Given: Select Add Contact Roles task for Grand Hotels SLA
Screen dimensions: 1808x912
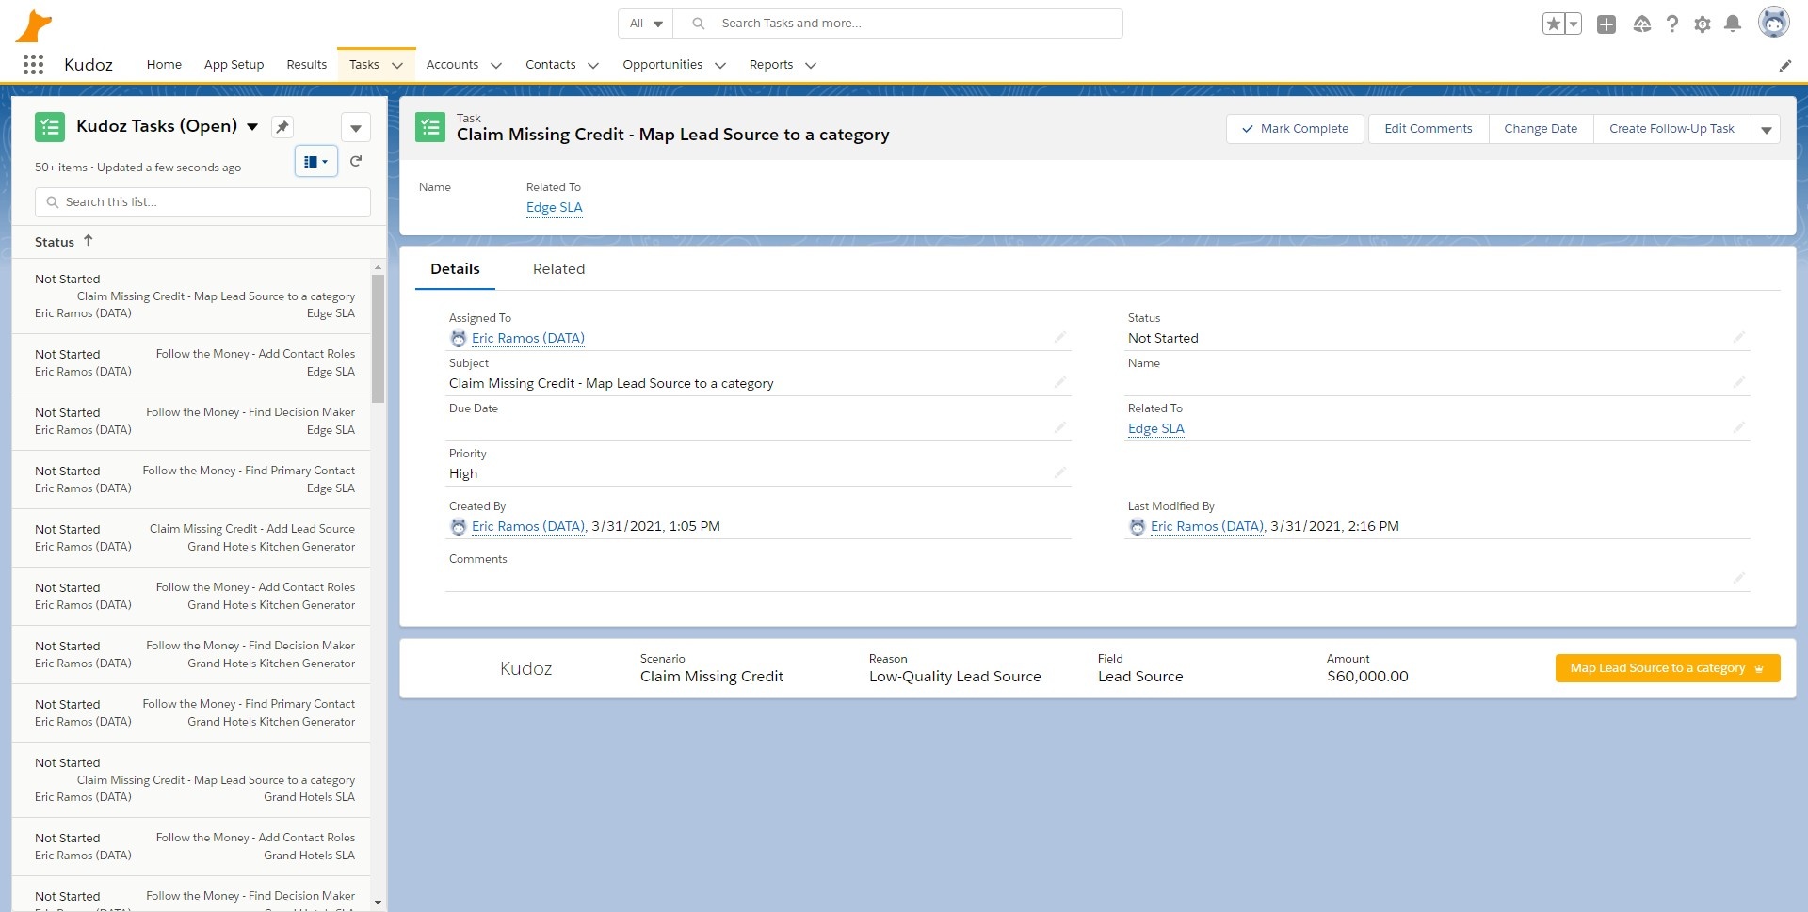Looking at the screenshot, I should tap(191, 847).
